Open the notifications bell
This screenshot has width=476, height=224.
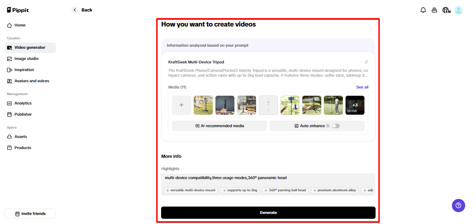pos(423,10)
